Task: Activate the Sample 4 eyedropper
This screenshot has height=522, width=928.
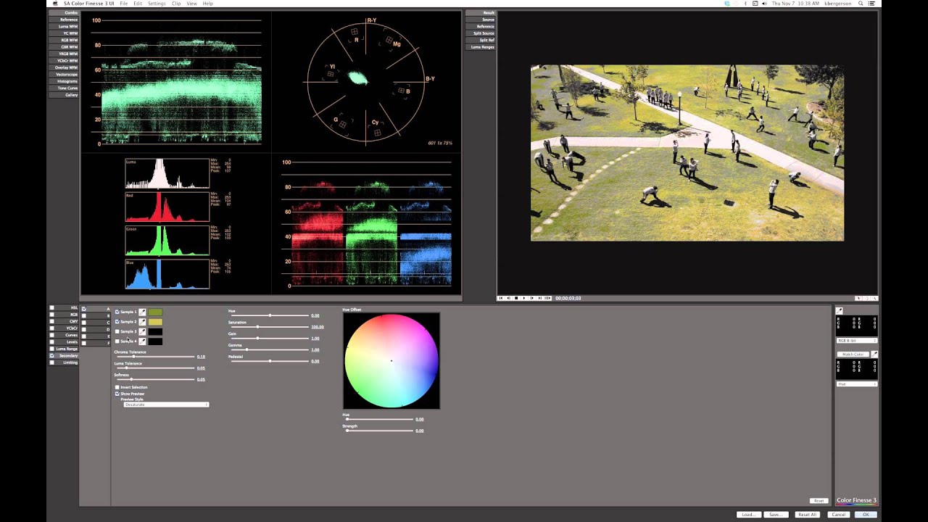Action: pos(142,341)
